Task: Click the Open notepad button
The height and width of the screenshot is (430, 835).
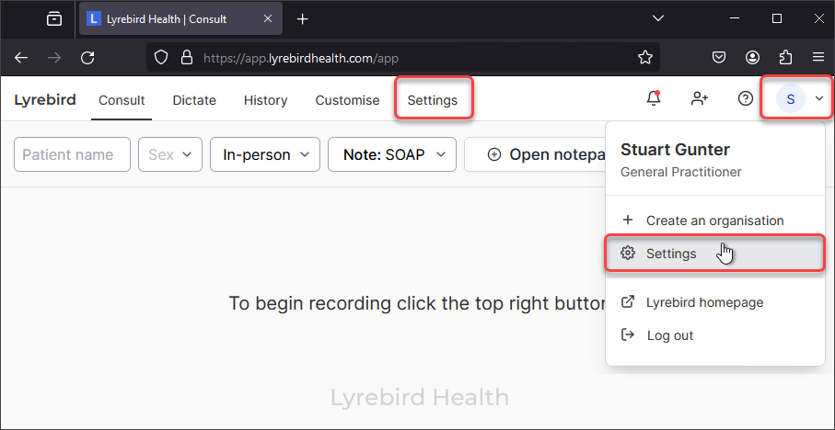Action: [535, 154]
